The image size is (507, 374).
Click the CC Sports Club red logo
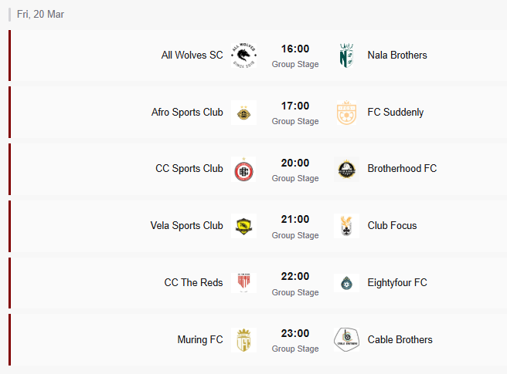point(243,170)
